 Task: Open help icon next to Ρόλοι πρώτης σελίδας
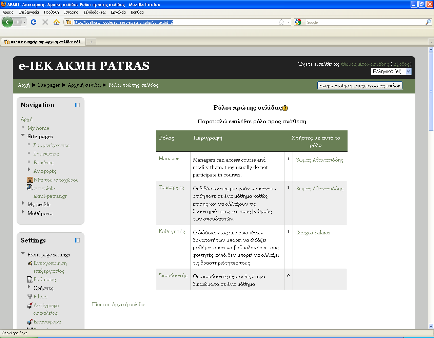pyautogui.click(x=285, y=108)
